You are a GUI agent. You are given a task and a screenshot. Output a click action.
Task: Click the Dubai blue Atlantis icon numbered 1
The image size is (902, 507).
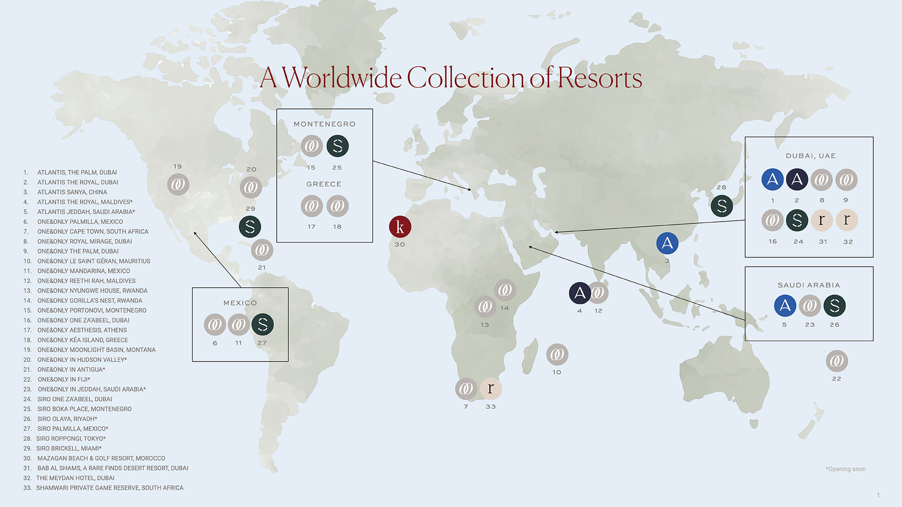[772, 179]
